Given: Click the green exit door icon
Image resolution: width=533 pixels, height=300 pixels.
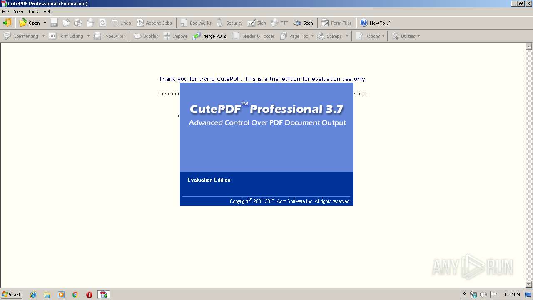Looking at the screenshot, I should [x=7, y=23].
